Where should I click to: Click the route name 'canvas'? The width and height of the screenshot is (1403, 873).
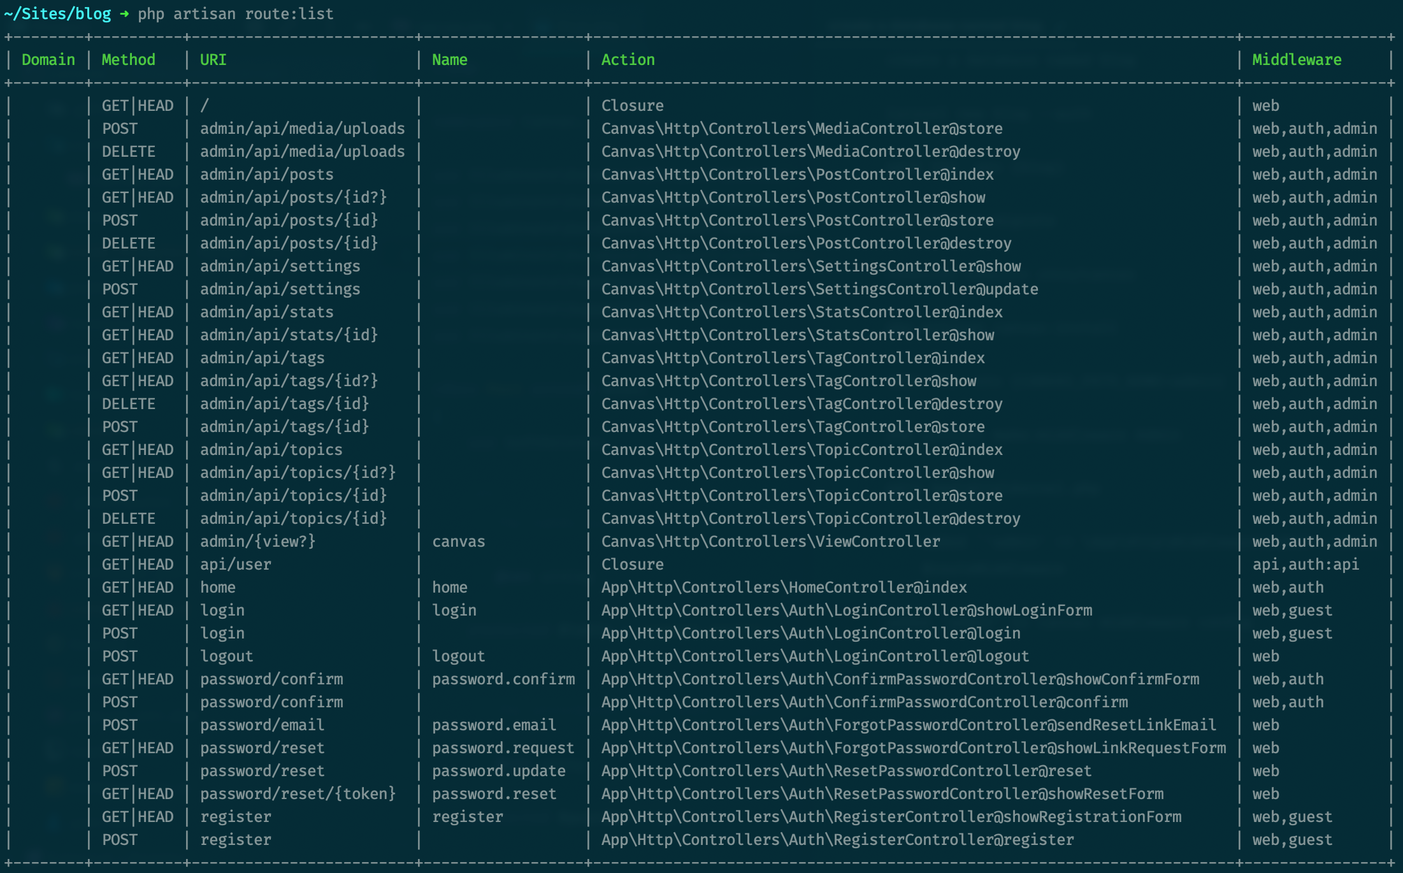(459, 542)
